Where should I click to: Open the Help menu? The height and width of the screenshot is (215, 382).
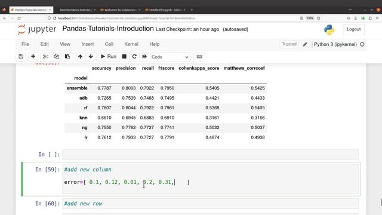(x=154, y=44)
